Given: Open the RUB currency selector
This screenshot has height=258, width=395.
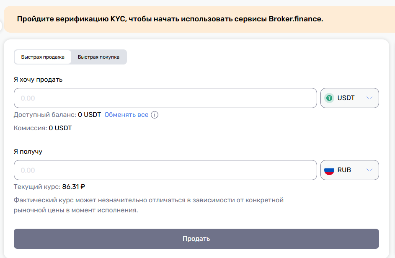Looking at the screenshot, I should pos(350,170).
